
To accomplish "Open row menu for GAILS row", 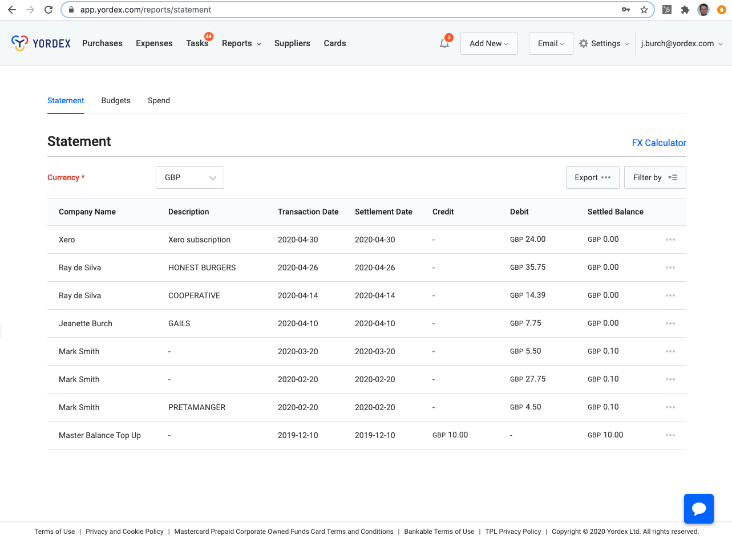I will pyautogui.click(x=670, y=323).
